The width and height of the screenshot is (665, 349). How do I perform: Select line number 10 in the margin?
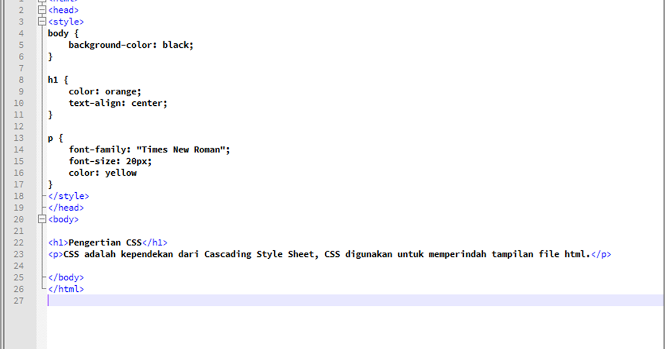(x=19, y=103)
